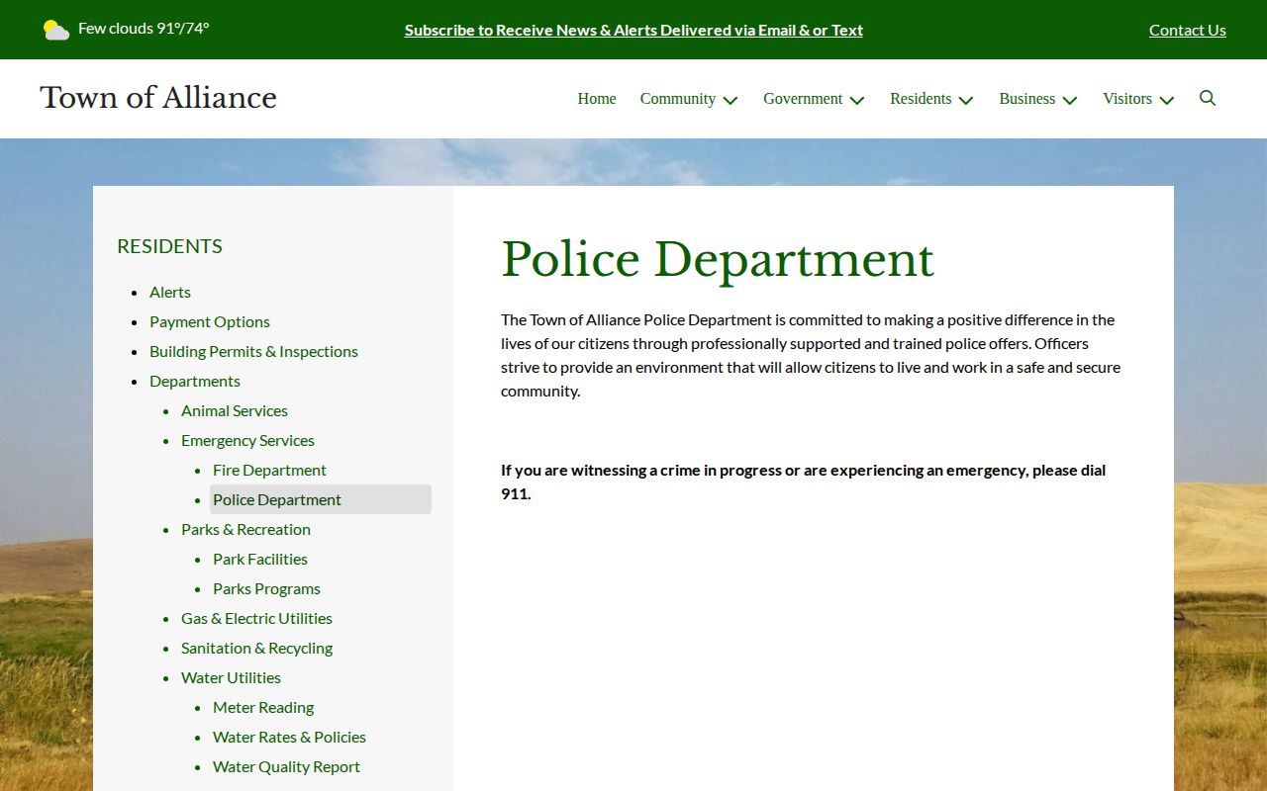Open the Community menu item
1267x791 pixels.
coord(678,99)
